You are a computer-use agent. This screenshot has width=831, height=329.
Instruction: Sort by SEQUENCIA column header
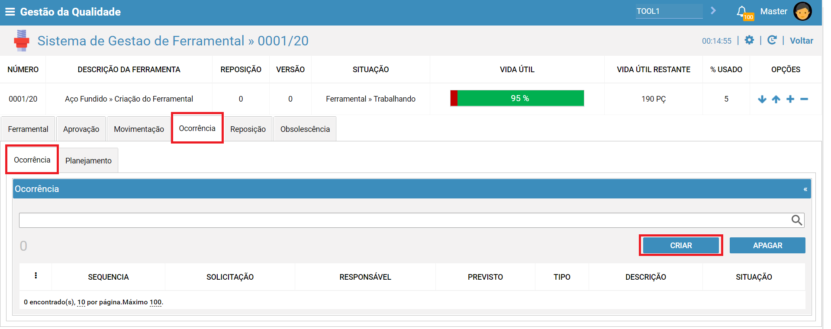108,277
